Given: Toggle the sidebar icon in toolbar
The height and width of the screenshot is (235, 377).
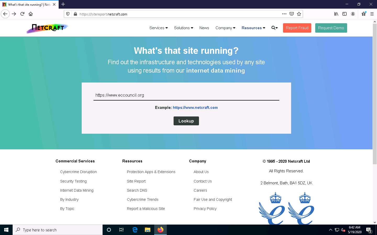Looking at the screenshot, I should click(x=345, y=14).
